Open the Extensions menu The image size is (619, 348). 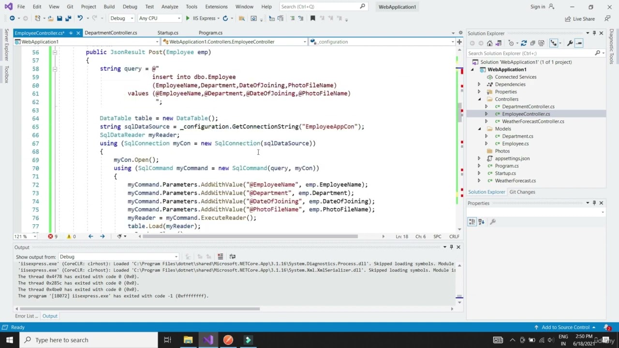(216, 7)
